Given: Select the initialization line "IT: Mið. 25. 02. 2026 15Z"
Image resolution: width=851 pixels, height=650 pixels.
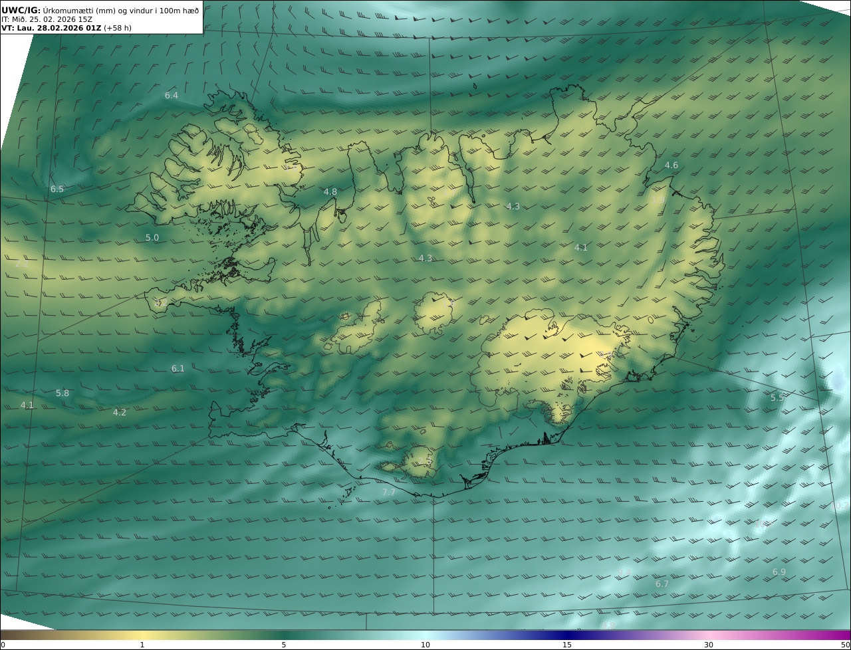Looking at the screenshot, I should (x=47, y=19).
